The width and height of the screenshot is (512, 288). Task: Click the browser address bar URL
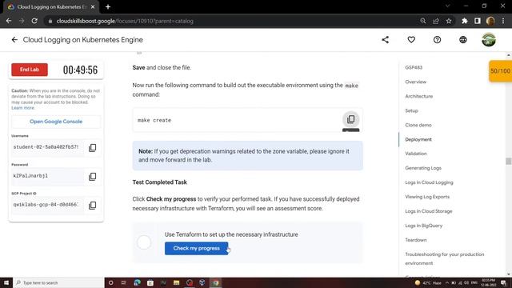(x=125, y=21)
